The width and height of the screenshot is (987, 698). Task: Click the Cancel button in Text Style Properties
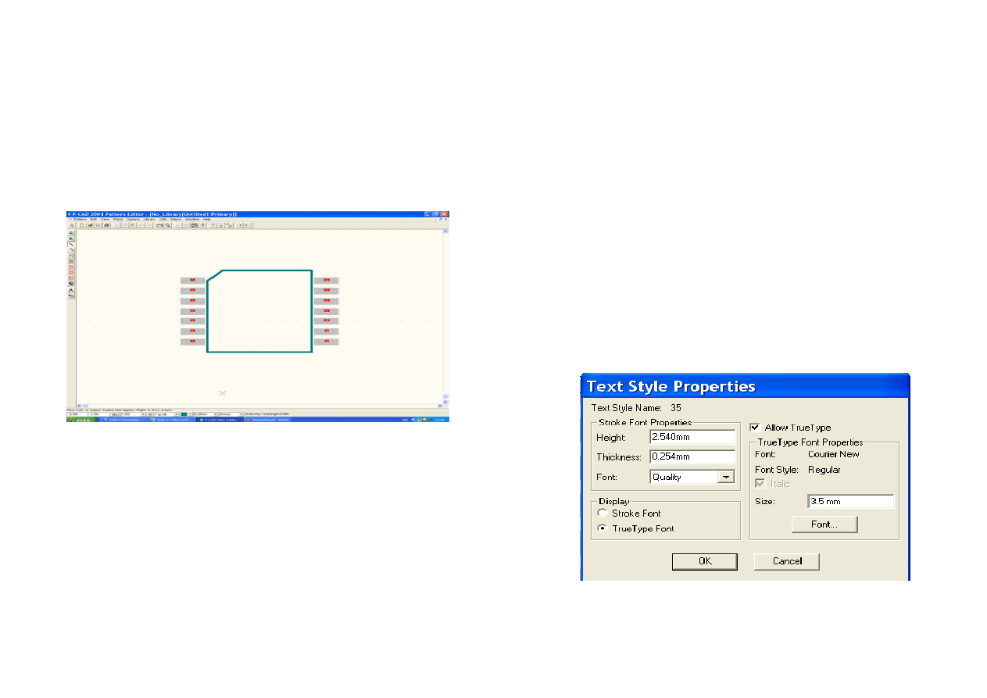[787, 561]
